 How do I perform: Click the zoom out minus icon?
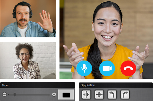coord(5,94)
